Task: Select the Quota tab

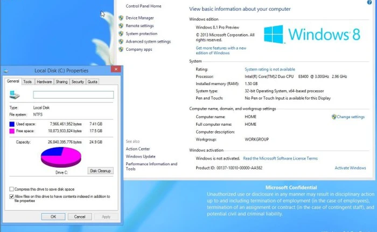Action: pyautogui.click(x=92, y=81)
